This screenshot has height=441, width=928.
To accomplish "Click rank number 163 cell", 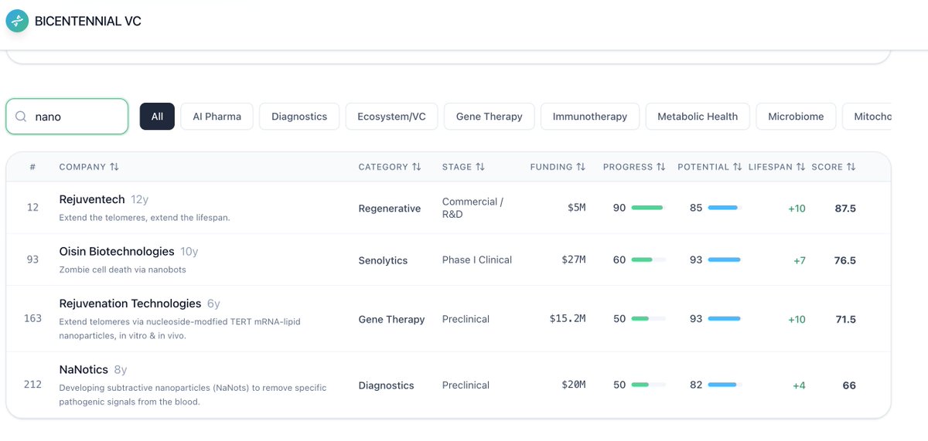I will (32, 318).
